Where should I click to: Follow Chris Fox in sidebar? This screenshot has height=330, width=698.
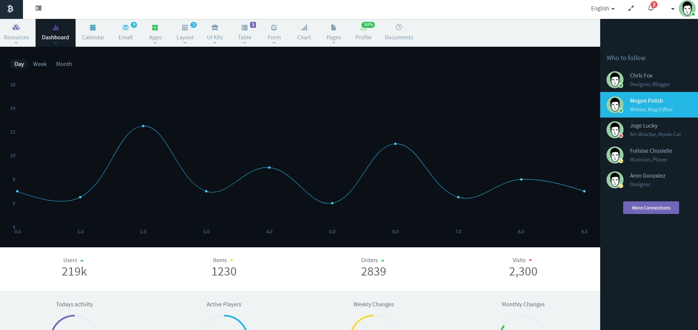click(649, 80)
